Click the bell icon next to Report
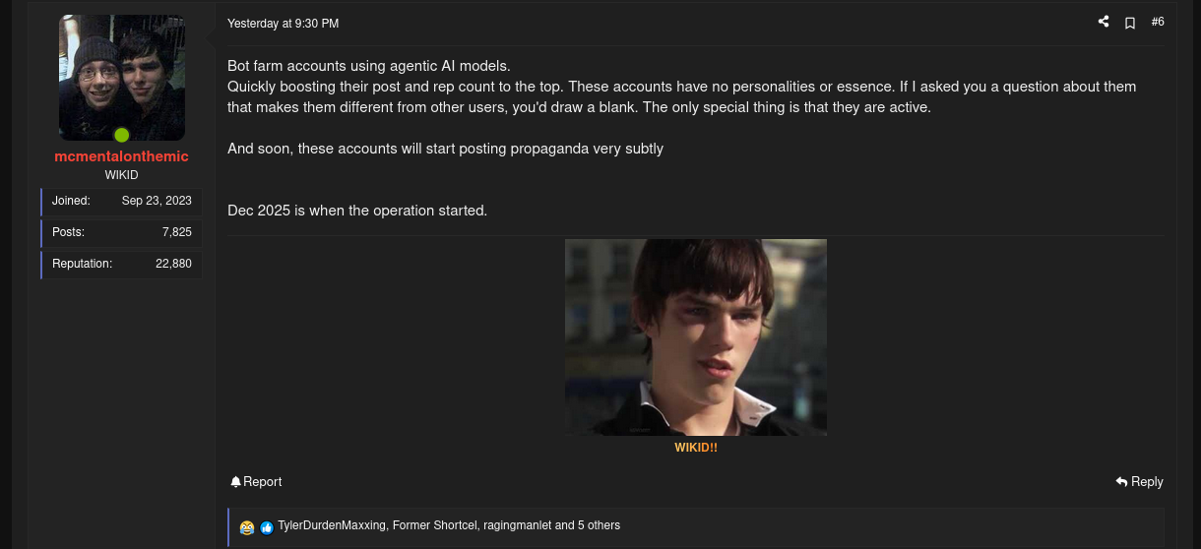 (x=235, y=481)
